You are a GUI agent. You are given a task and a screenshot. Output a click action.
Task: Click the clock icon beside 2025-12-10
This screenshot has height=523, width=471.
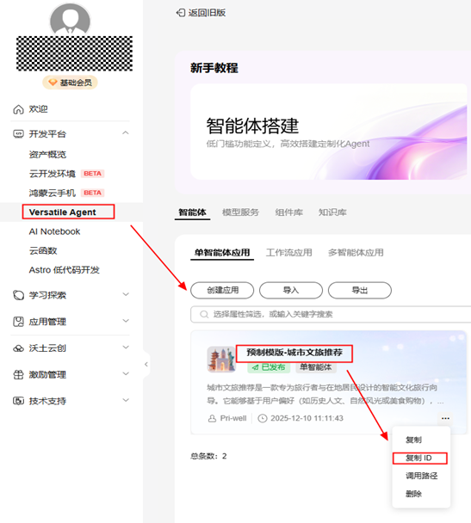(263, 418)
